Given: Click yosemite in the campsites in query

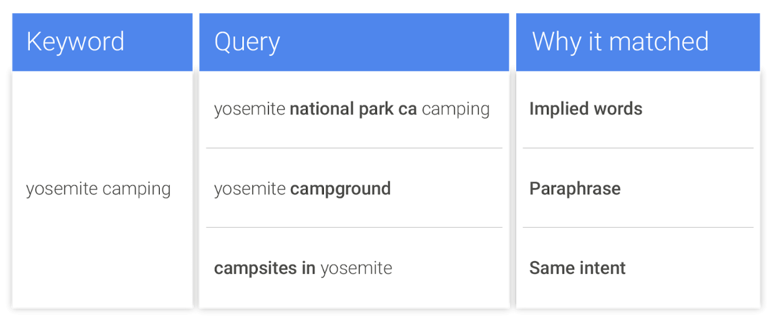Looking at the screenshot, I should tap(356, 269).
